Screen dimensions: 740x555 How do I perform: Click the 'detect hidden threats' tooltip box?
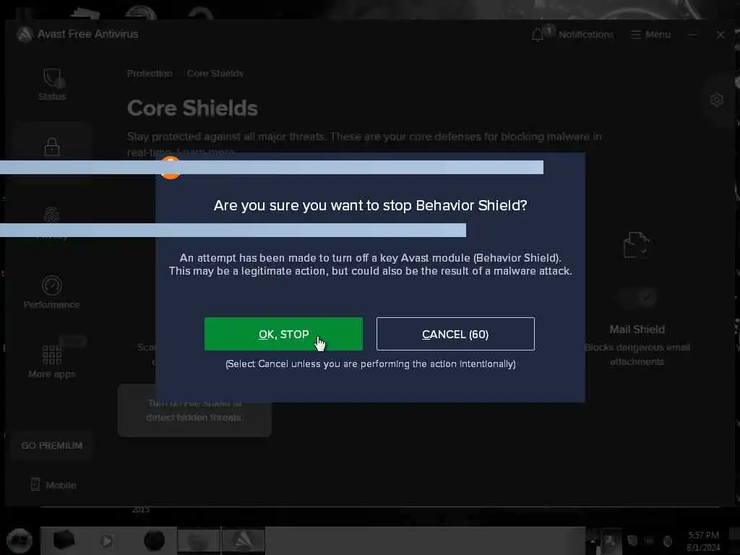pyautogui.click(x=194, y=410)
